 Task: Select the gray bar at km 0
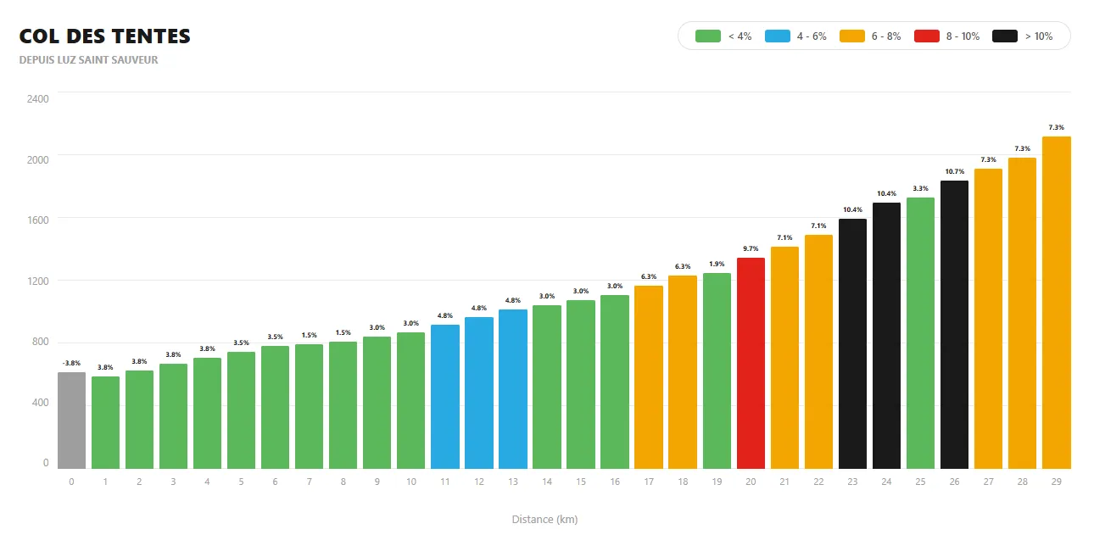coord(72,421)
